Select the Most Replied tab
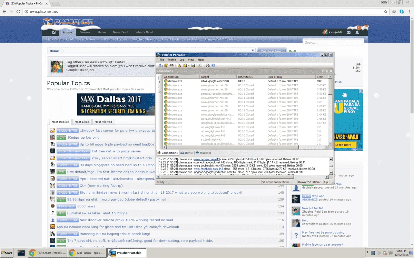Viewport: 414px width, 258px height. pos(60,122)
